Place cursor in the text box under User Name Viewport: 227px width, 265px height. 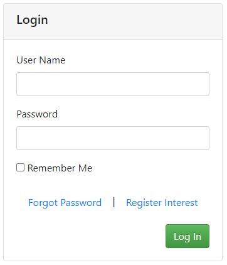[x=113, y=84]
